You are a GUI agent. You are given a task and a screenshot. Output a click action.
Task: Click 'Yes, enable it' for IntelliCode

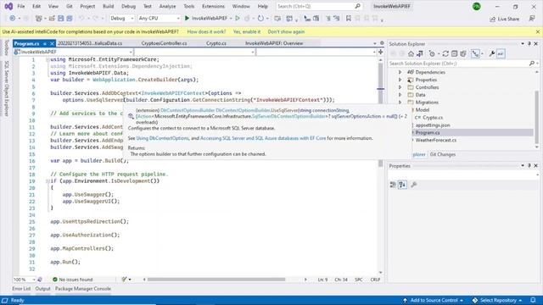247,32
